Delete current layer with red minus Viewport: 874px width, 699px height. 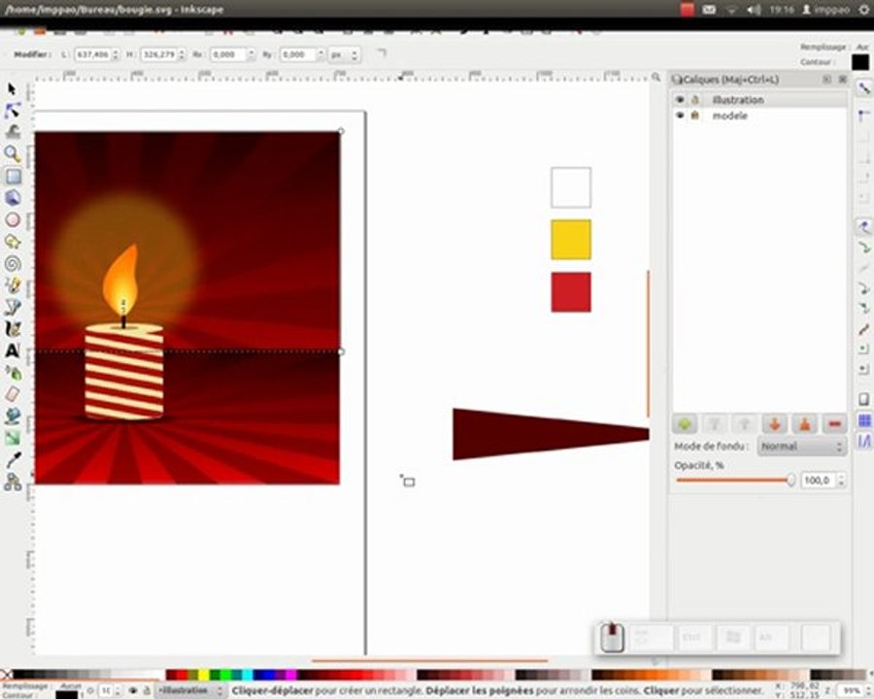834,424
